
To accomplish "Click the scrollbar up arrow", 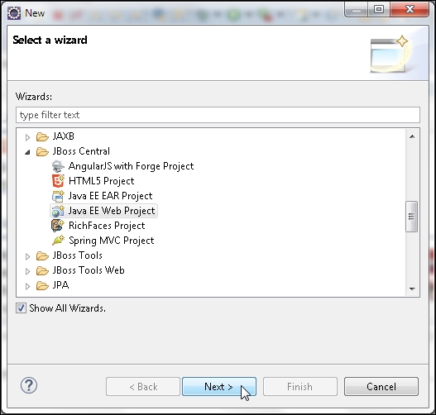I will 412,136.
